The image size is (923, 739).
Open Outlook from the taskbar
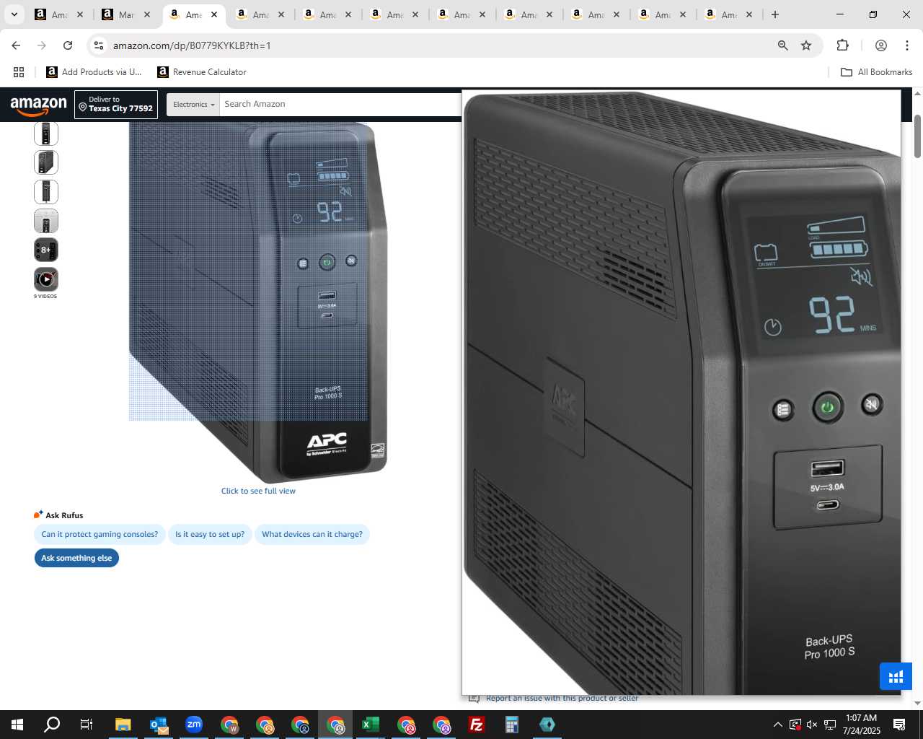pos(159,725)
